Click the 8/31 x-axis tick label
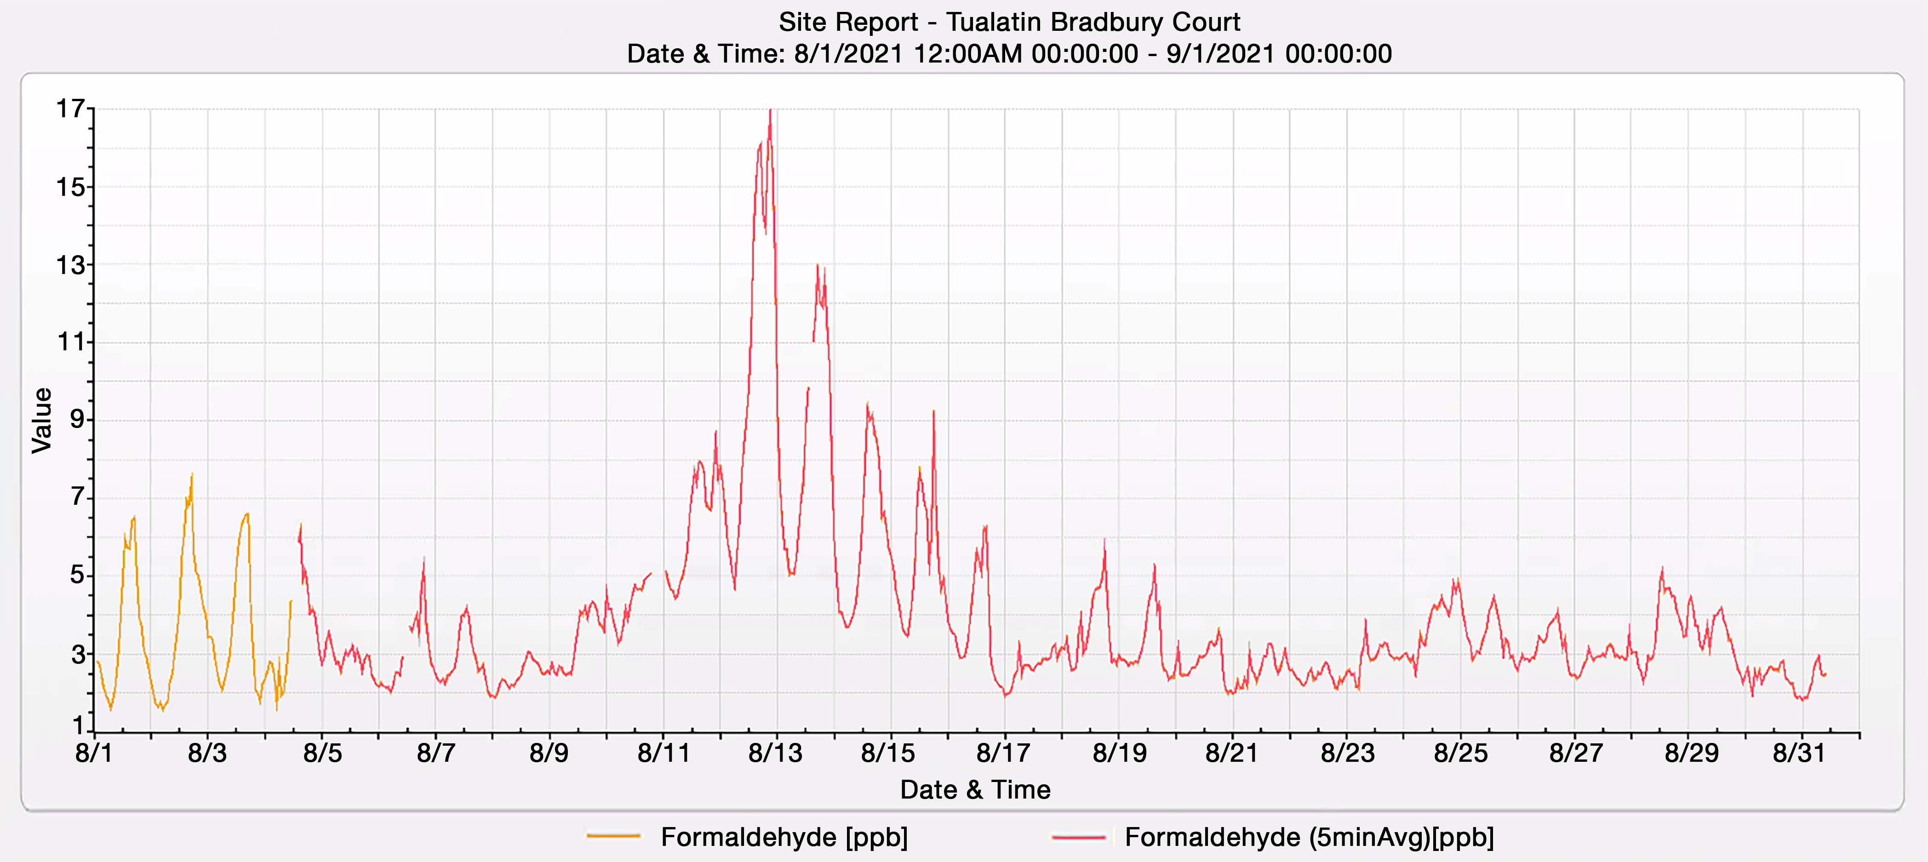The width and height of the screenshot is (1928, 862). point(1798,753)
